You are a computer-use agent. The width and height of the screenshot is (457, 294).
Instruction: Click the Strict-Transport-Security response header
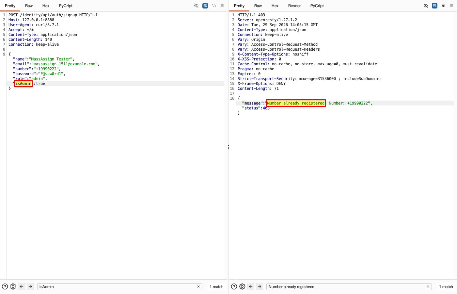pyautogui.click(x=309, y=79)
